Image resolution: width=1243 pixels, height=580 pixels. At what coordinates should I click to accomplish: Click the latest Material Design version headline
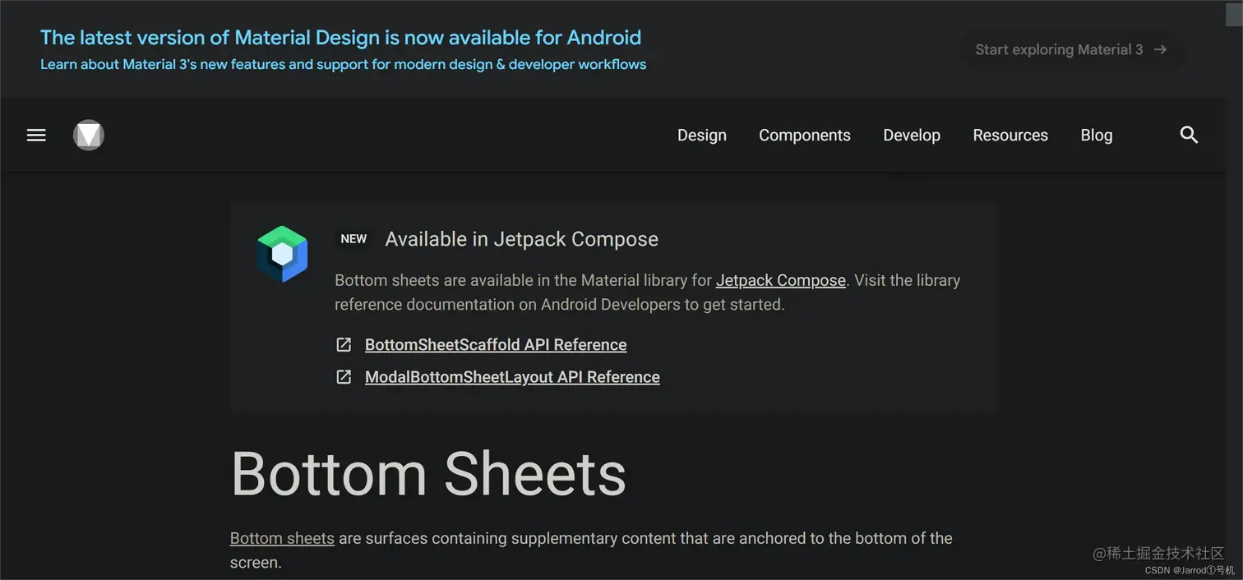[340, 38]
